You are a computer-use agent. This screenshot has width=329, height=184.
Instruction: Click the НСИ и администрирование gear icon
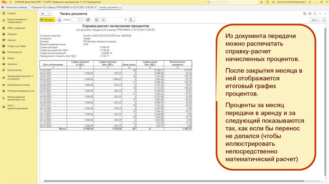pyautogui.click(x=4, y=107)
